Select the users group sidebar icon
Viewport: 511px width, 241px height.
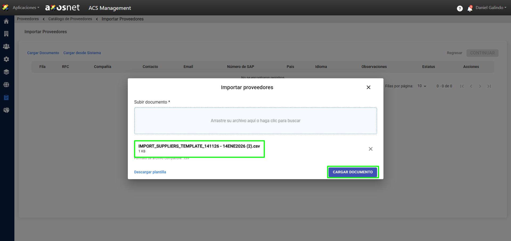point(6,46)
